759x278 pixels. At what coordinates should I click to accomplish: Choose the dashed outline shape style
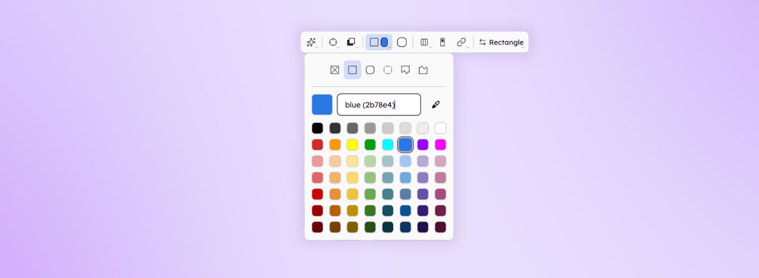[388, 70]
